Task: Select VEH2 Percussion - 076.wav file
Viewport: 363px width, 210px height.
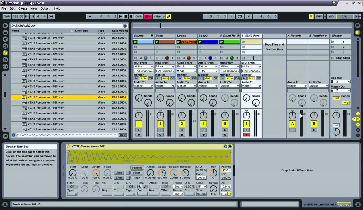Action: [x=69, y=38]
